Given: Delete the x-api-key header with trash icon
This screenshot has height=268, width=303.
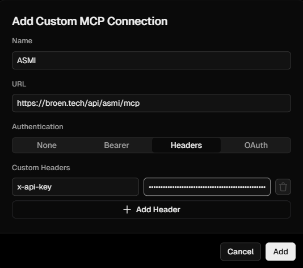Looking at the screenshot, I should coord(283,187).
